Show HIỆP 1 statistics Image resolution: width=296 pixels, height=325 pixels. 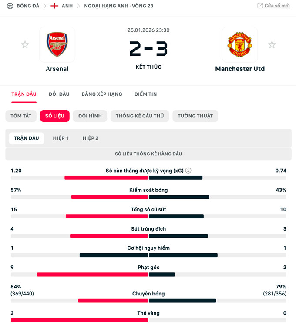pos(61,138)
